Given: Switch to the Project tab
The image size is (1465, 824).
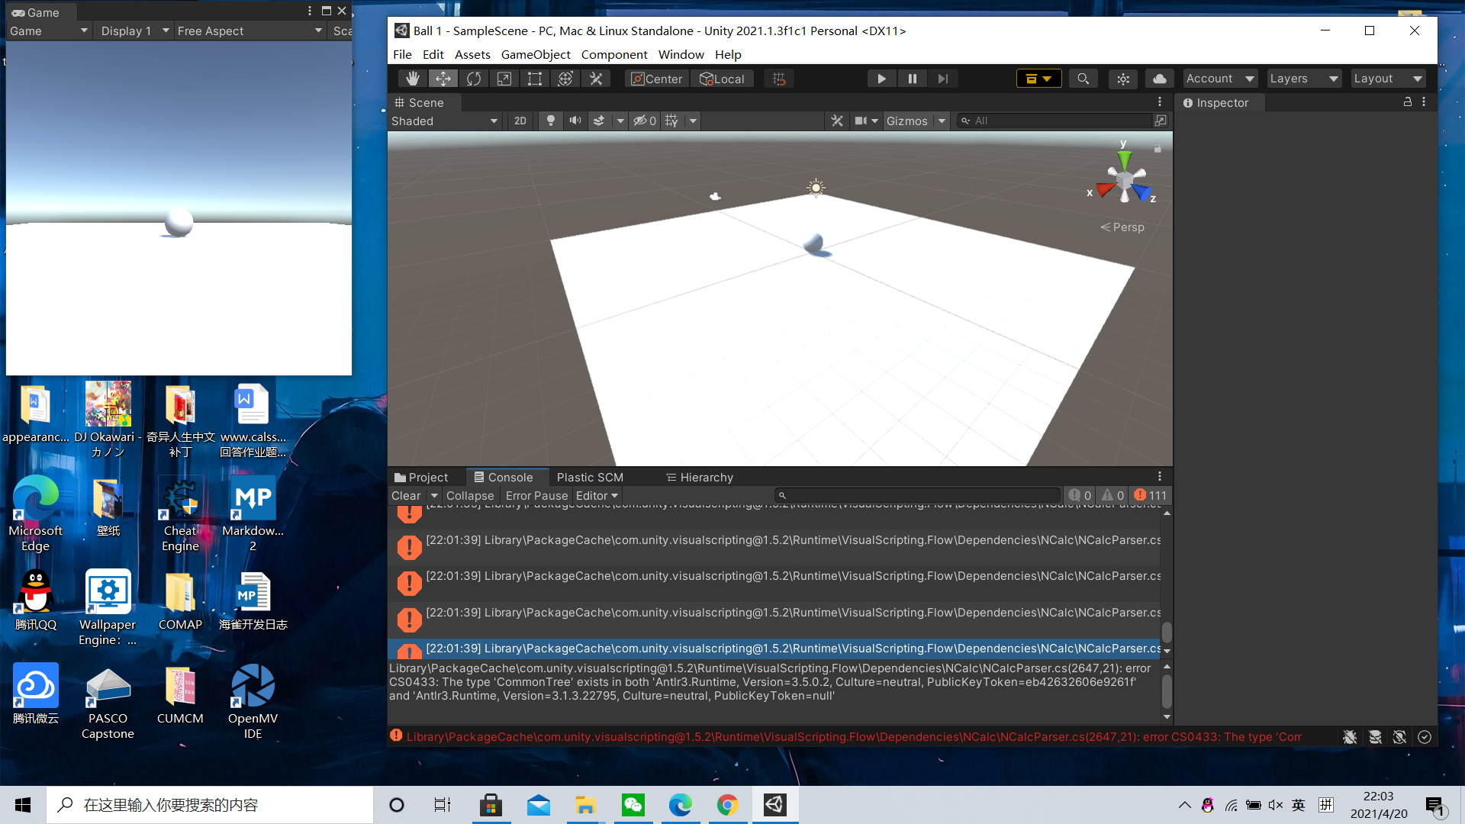Looking at the screenshot, I should tap(422, 477).
